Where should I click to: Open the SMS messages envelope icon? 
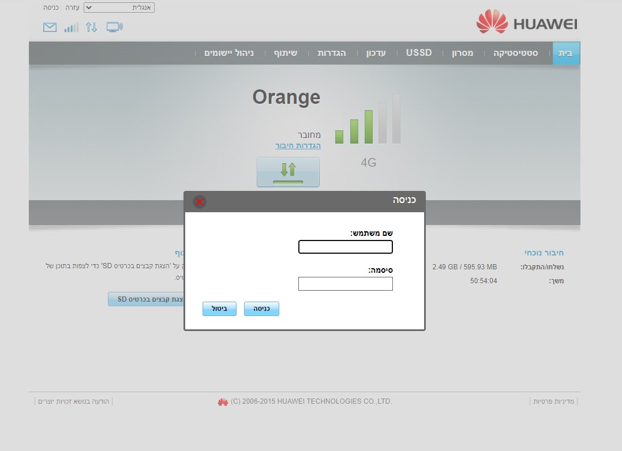pyautogui.click(x=50, y=27)
